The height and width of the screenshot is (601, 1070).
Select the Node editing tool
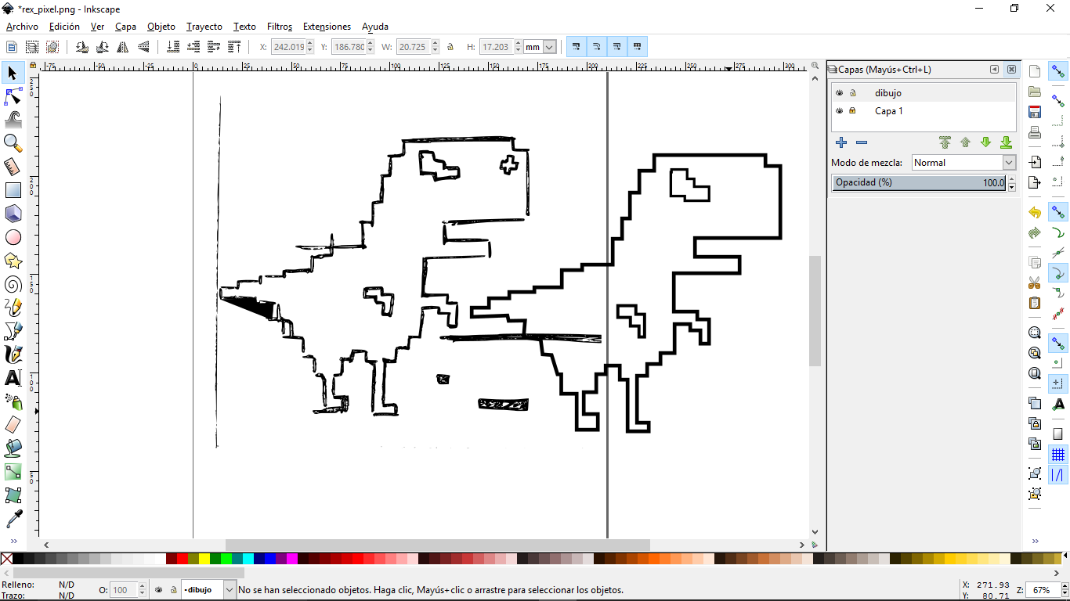coord(13,96)
